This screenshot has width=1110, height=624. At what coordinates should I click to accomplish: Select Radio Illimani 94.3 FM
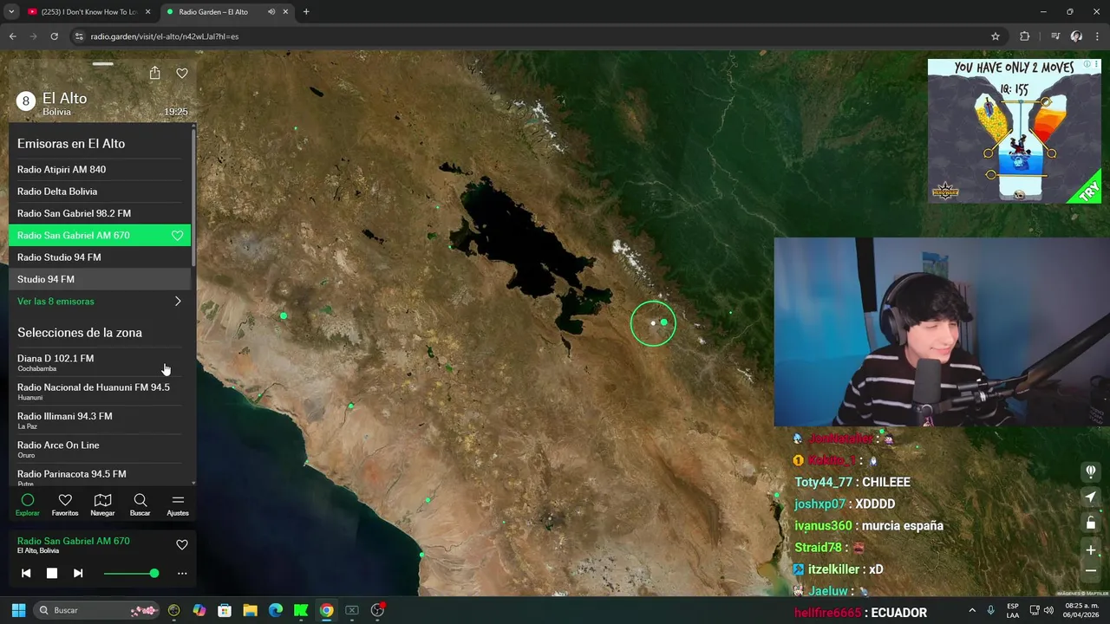[x=100, y=420]
